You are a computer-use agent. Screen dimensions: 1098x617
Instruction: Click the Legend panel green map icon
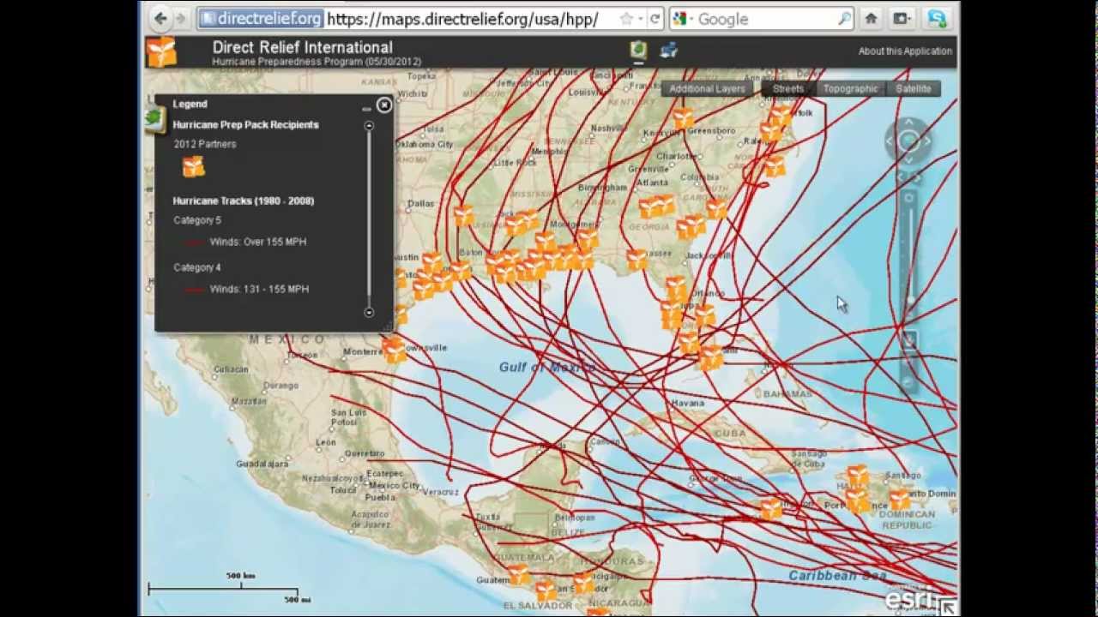pyautogui.click(x=154, y=118)
